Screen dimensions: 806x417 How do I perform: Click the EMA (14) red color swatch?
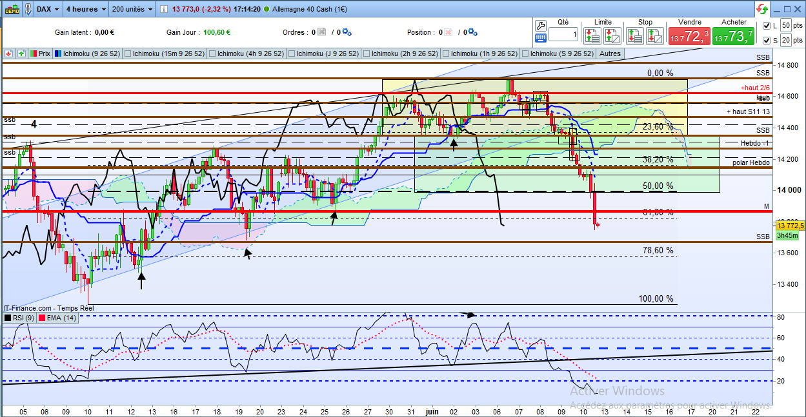[x=43, y=318]
